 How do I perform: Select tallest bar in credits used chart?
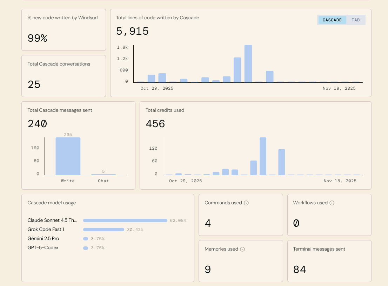tap(263, 156)
